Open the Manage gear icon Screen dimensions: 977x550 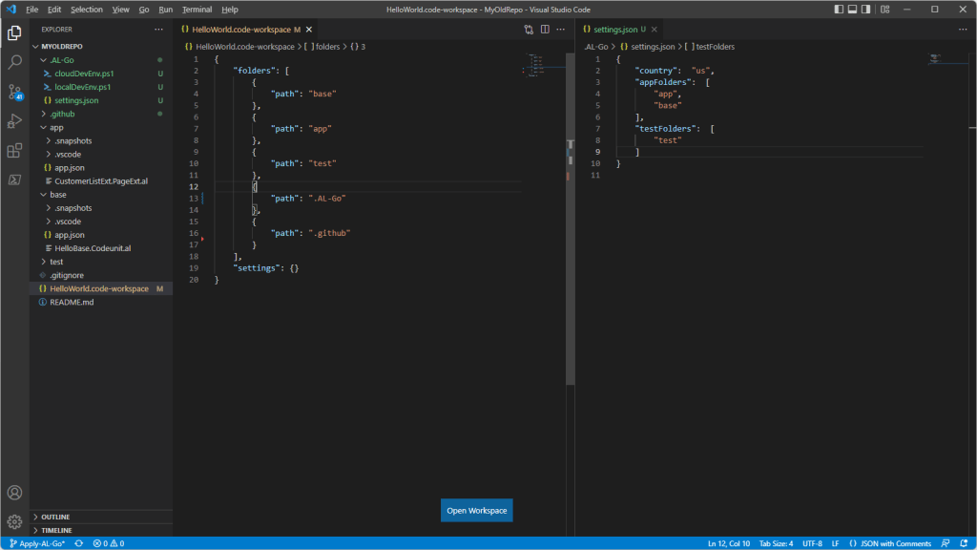coord(14,521)
